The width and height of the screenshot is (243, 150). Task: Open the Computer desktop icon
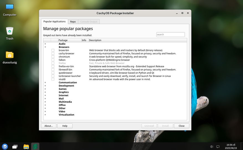click(10, 10)
